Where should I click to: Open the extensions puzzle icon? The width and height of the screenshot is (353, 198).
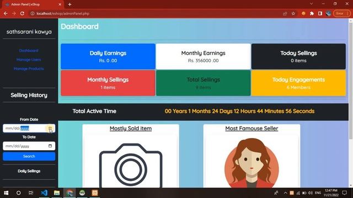click(312, 13)
